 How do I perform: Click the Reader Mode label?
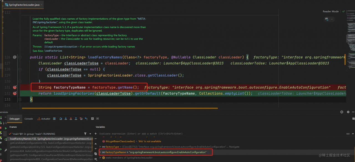tap(331, 11)
